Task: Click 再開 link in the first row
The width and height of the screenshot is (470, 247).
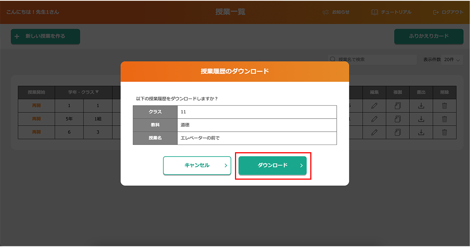Action: [36, 106]
